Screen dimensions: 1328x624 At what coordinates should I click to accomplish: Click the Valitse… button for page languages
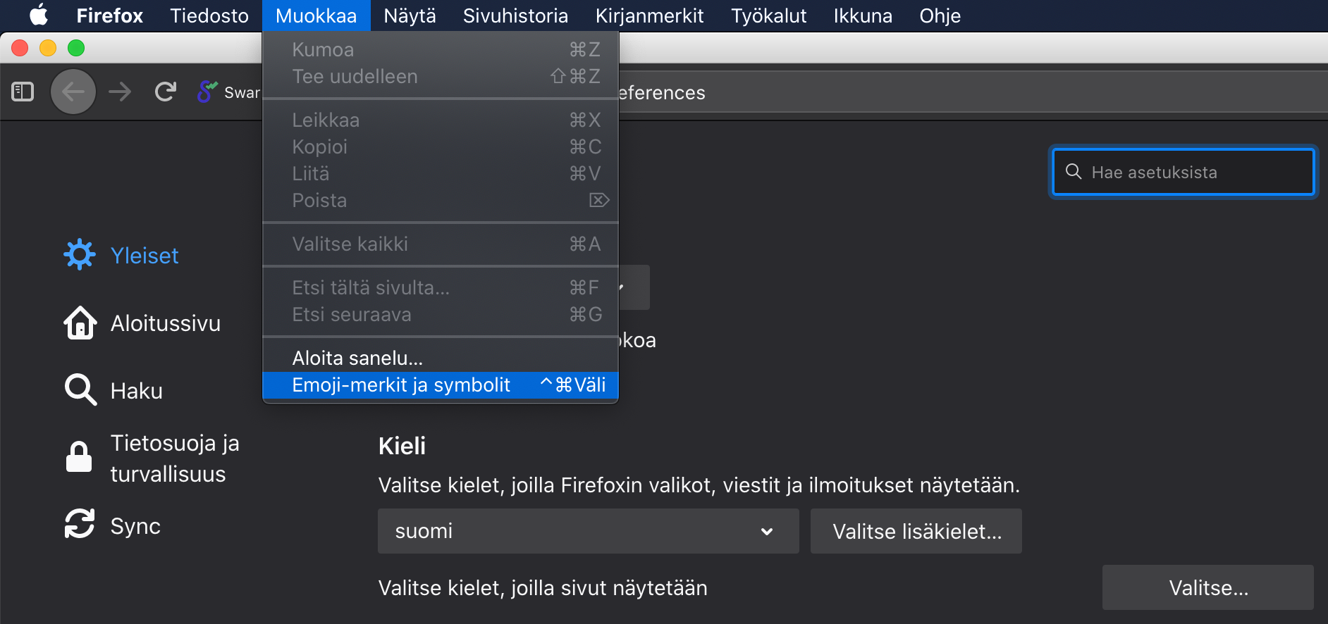coord(1208,587)
